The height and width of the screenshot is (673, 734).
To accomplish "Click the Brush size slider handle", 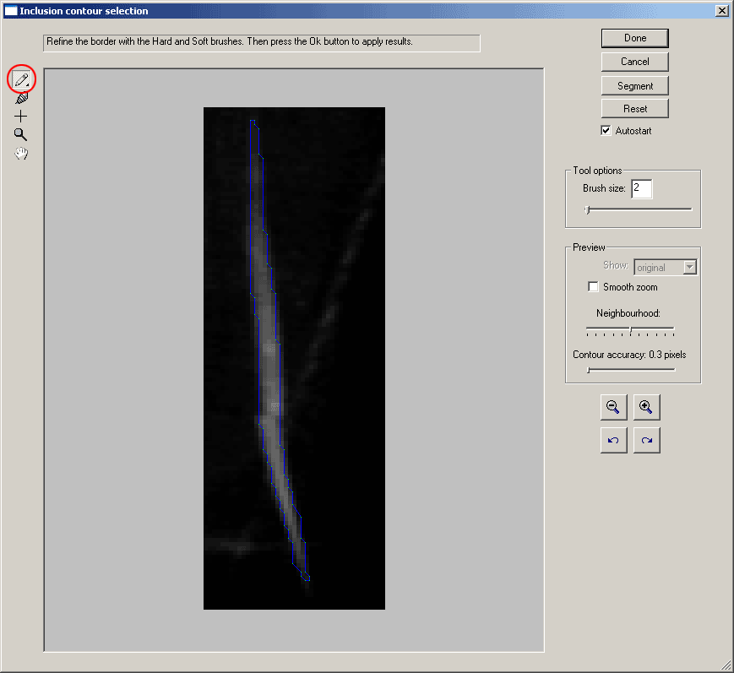I will coord(588,209).
